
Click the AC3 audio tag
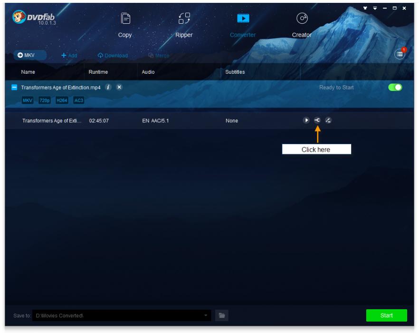pos(78,100)
